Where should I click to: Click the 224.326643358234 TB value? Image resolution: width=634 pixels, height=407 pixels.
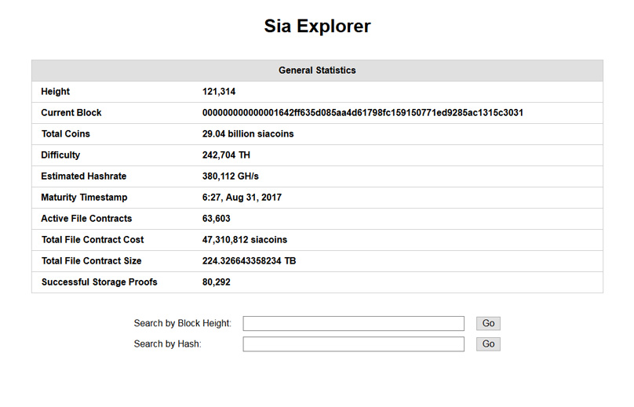(249, 260)
